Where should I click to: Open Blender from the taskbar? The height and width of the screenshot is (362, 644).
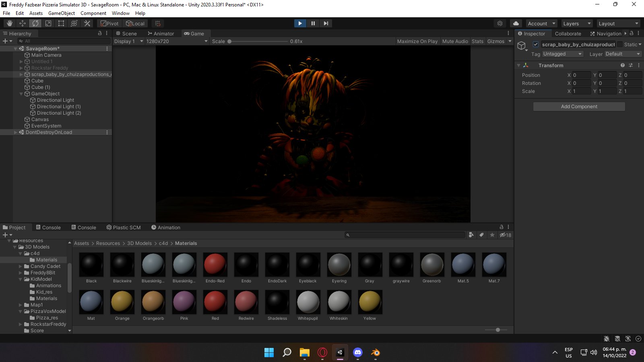click(375, 353)
